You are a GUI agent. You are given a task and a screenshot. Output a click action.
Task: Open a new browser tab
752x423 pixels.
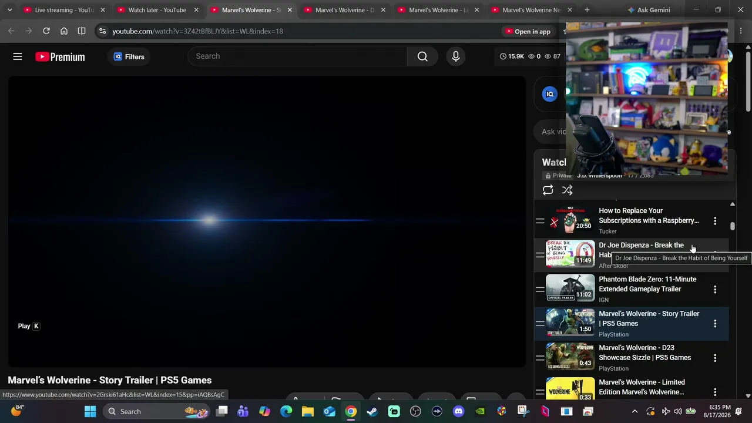tap(587, 10)
